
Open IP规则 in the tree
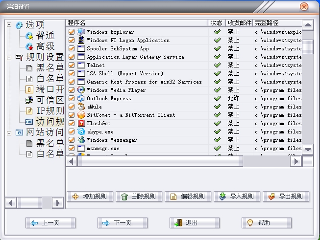point(50,111)
